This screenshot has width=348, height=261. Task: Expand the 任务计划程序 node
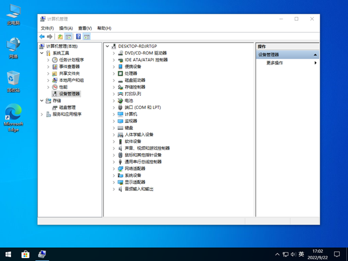point(48,60)
